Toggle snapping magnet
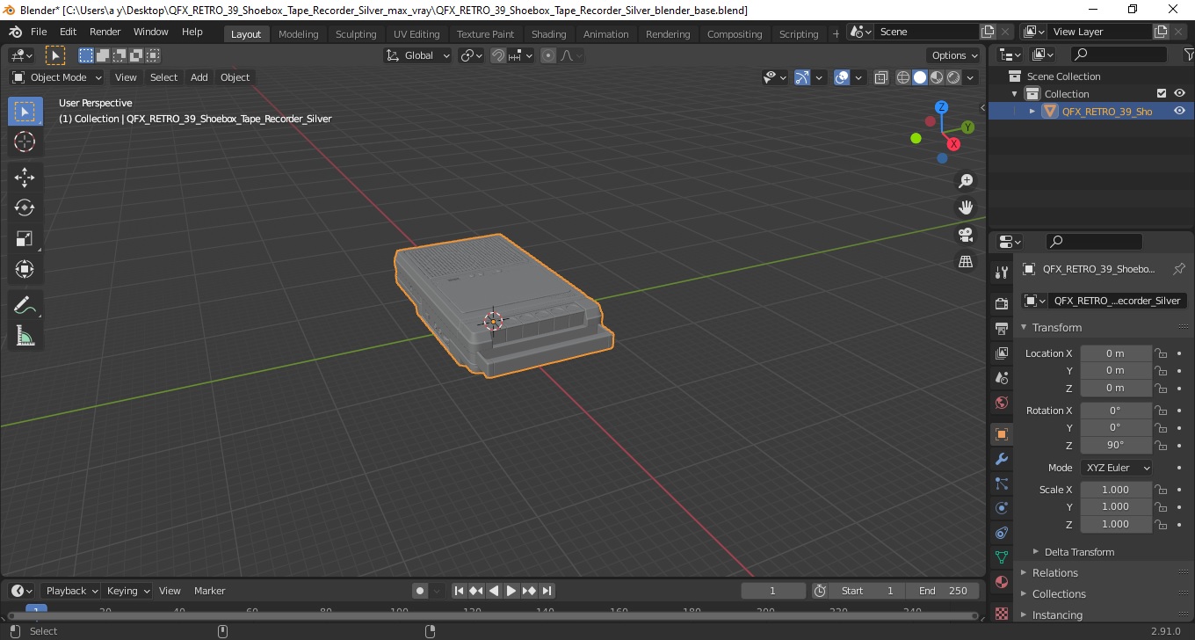1195x640 pixels. [x=498, y=55]
